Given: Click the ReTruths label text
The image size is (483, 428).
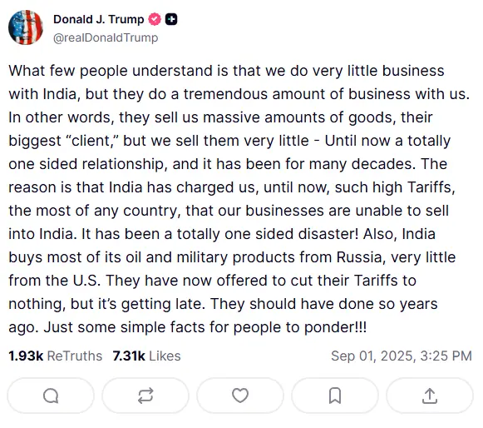Looking at the screenshot, I should tap(75, 356).
